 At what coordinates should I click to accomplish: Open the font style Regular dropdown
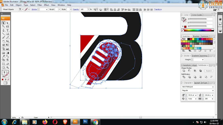tap(213, 91)
